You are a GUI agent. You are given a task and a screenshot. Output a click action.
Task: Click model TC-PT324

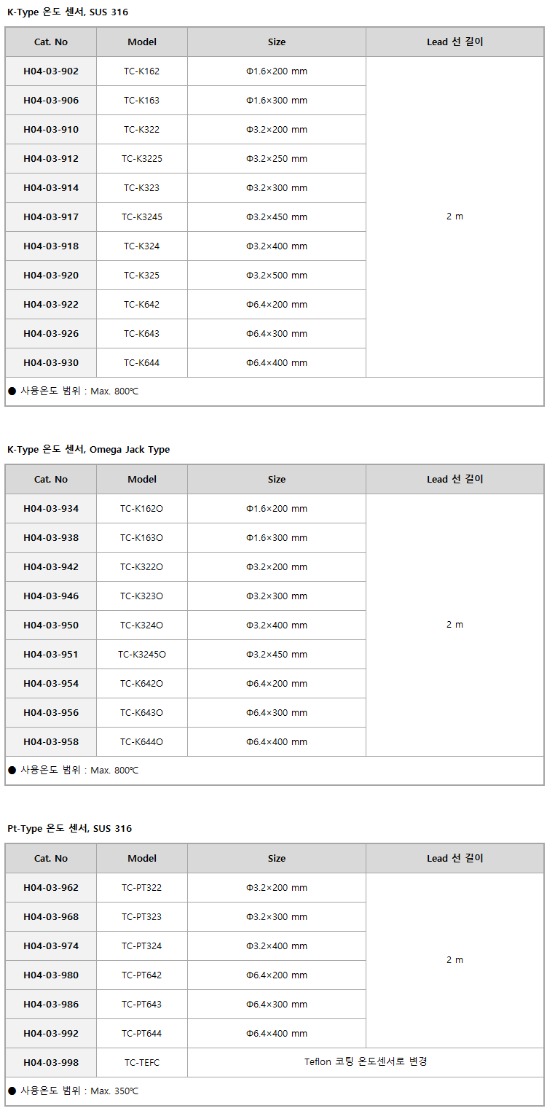click(x=142, y=946)
